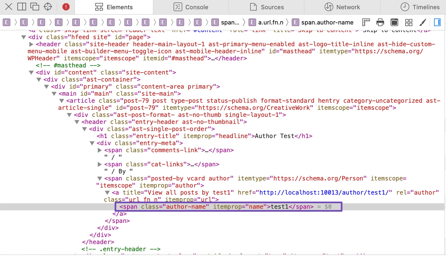The image size is (446, 256).
Task: Follow the localhost author/test1 href link
Action: (325, 193)
